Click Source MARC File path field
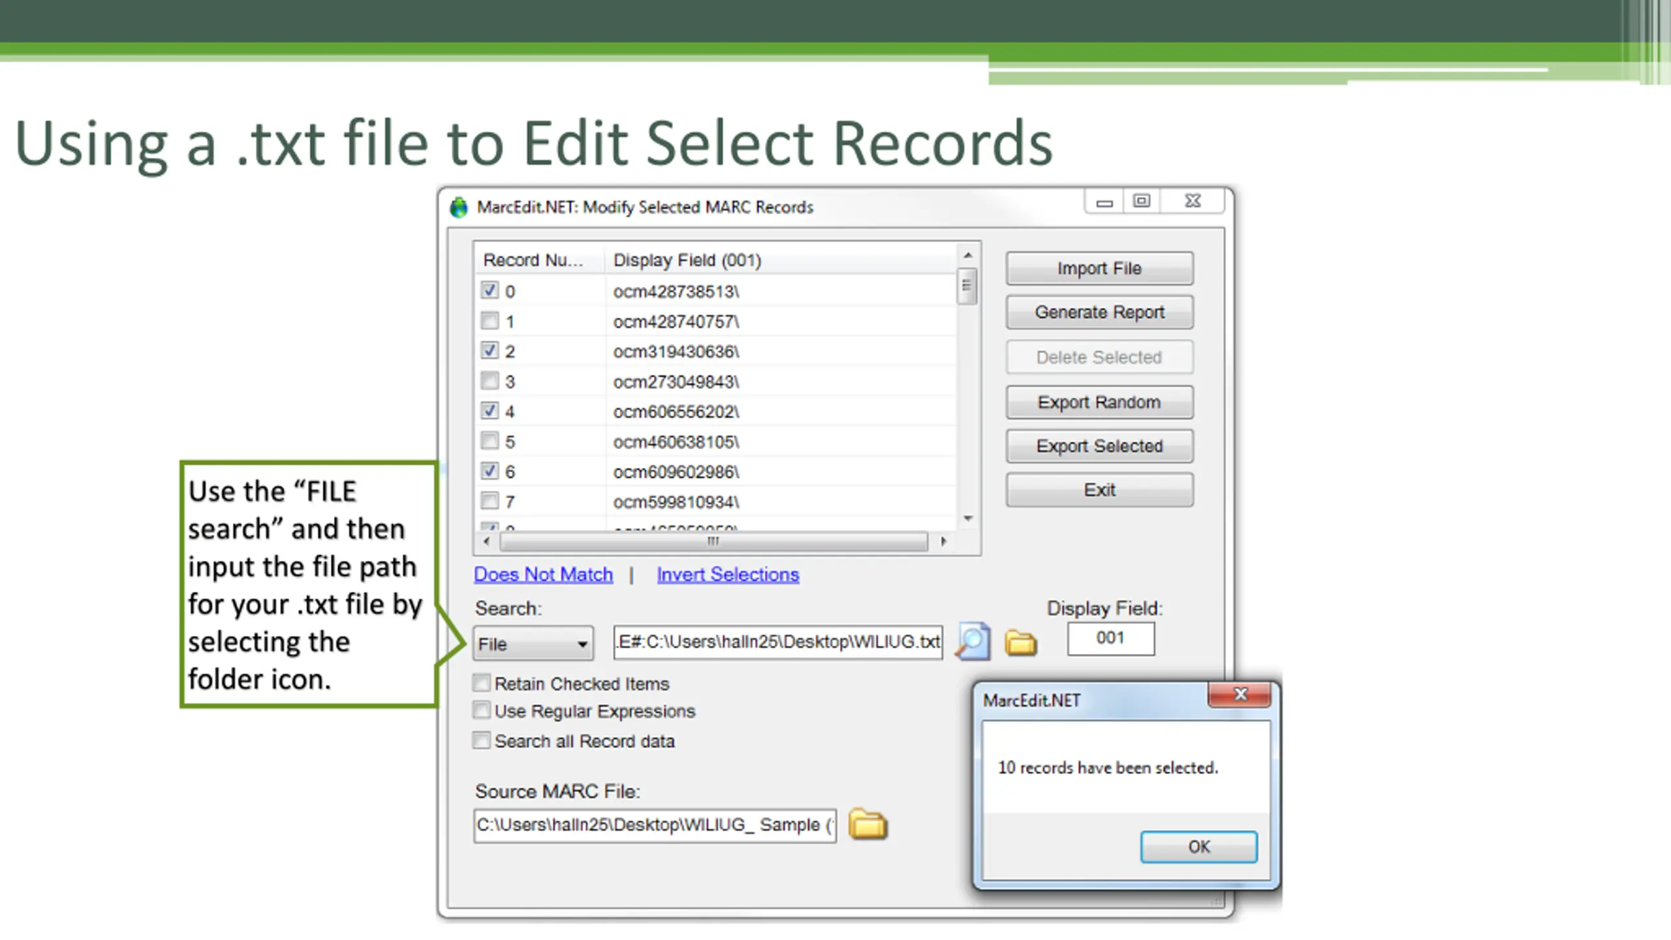Viewport: 1671px width, 940px height. tap(655, 825)
